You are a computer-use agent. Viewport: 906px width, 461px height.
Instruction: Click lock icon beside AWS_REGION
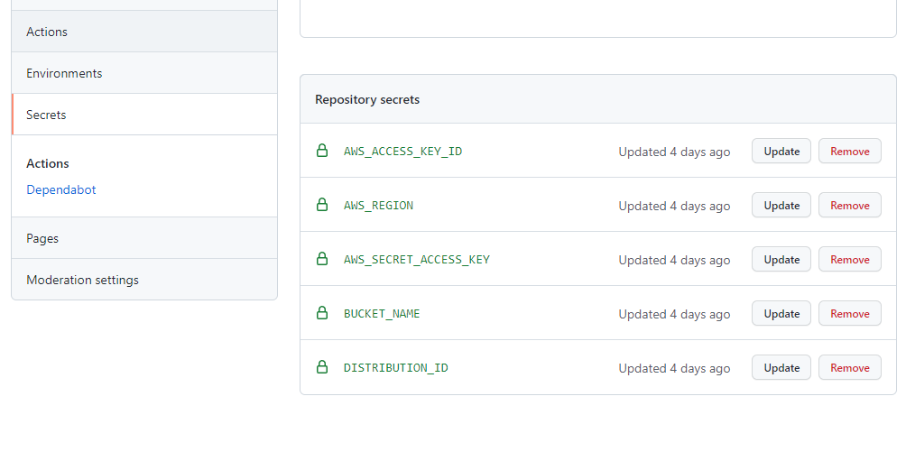coord(322,205)
